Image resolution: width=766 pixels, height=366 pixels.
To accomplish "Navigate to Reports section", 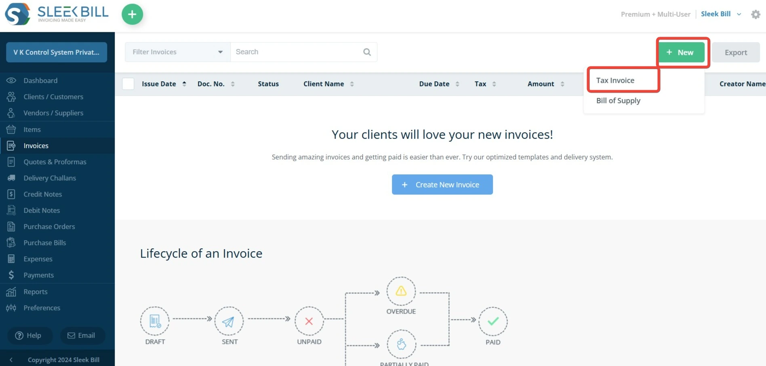I will 35,292.
